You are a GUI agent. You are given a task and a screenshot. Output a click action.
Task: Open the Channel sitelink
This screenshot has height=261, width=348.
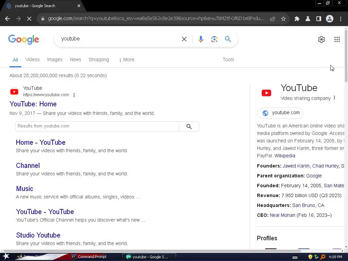coord(28,166)
